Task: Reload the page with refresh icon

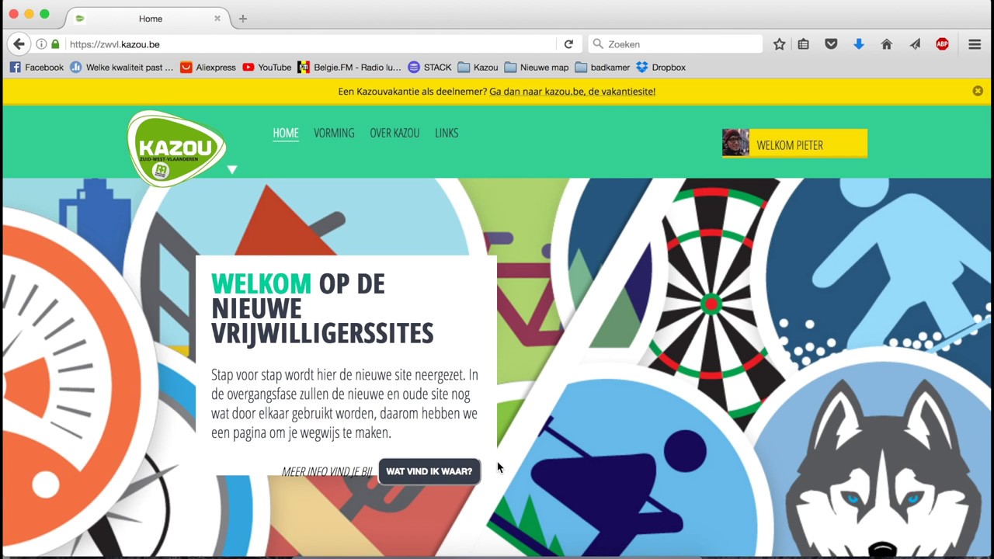Action: point(568,44)
